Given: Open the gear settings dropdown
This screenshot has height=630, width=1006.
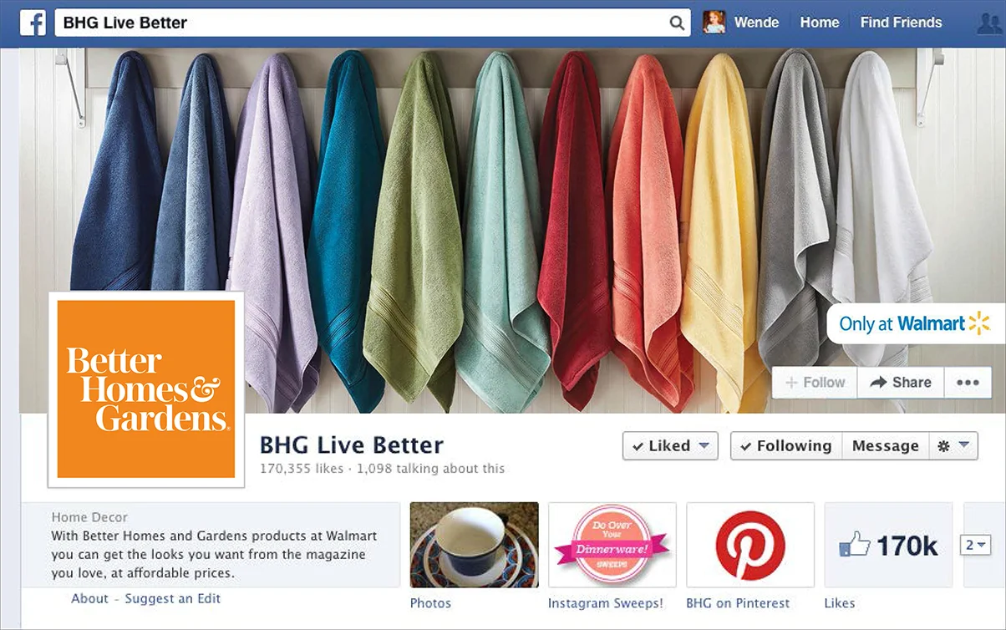Looking at the screenshot, I should point(953,445).
